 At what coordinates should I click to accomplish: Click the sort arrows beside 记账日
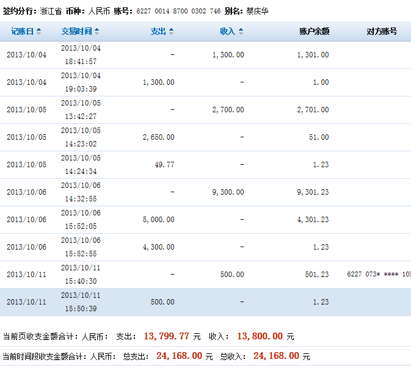(x=39, y=31)
